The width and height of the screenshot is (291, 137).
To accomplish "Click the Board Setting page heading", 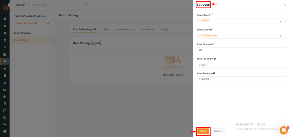I will pyautogui.click(x=68, y=15).
